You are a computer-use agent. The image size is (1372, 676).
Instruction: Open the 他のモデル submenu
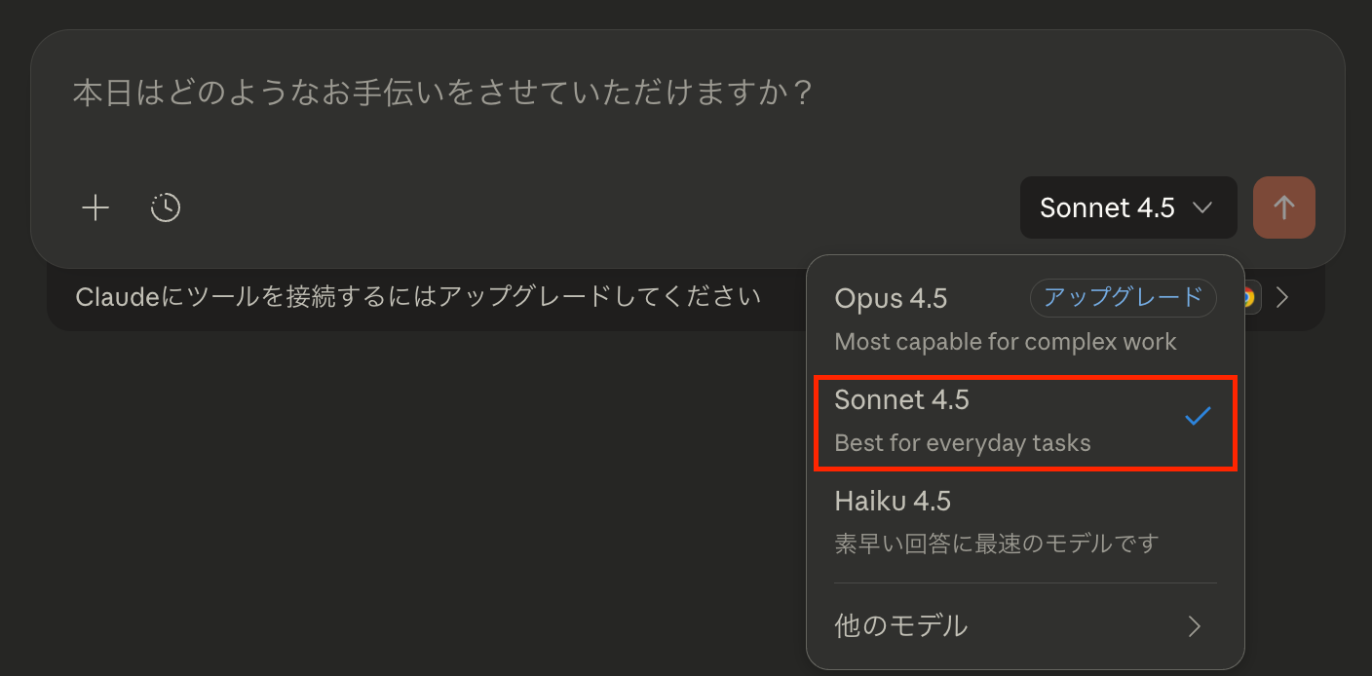tap(901, 625)
